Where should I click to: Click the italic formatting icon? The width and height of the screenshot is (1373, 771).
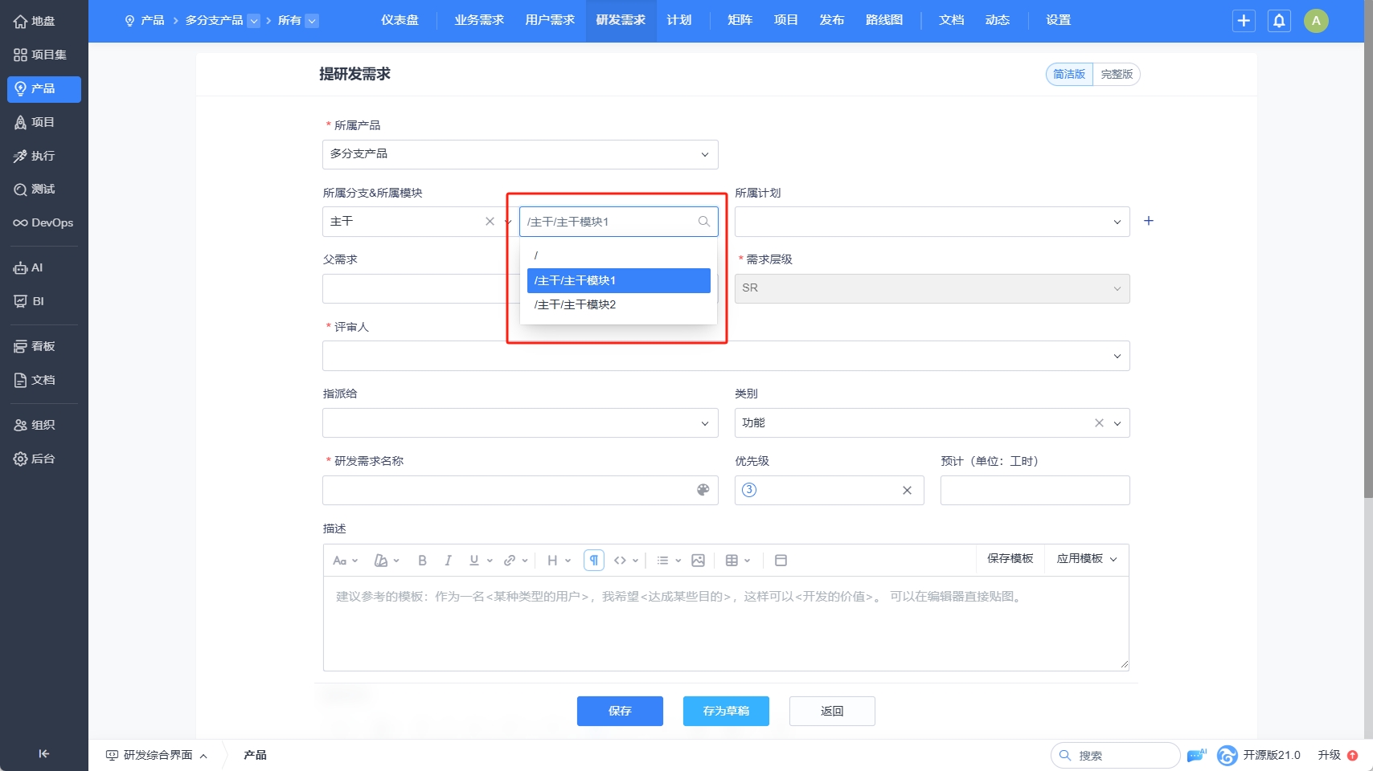[448, 561]
